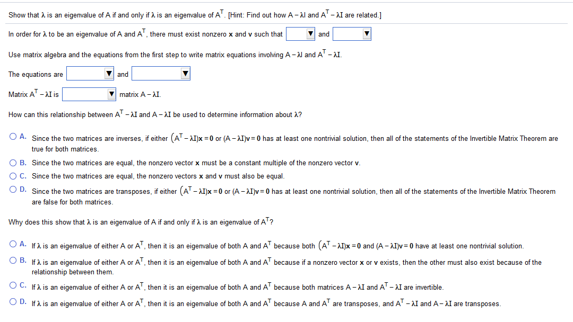Click inside the empty Matrix Aᵀ − λI field

coord(85,94)
